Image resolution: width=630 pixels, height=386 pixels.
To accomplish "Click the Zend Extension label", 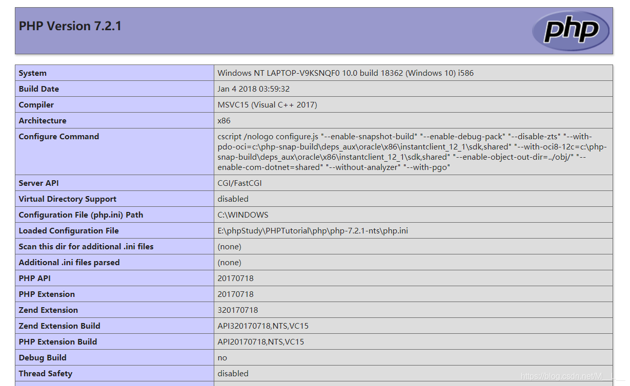I will tap(49, 310).
